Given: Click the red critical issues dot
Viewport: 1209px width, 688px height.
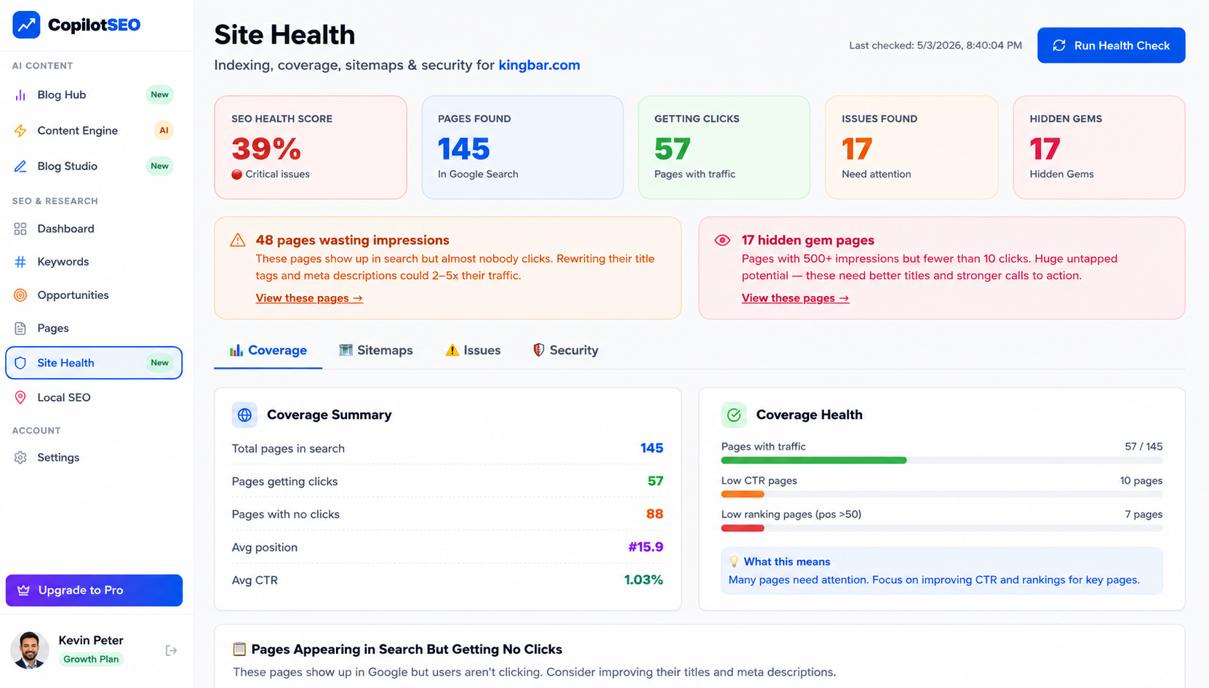Looking at the screenshot, I should pyautogui.click(x=236, y=175).
